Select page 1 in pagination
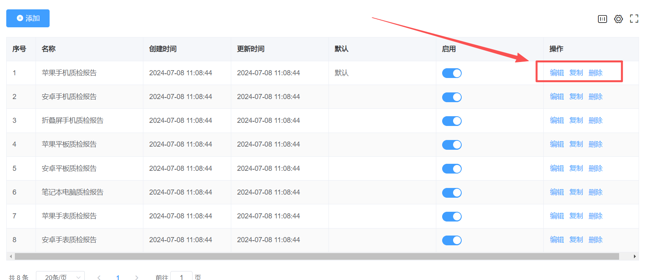This screenshot has height=280, width=648. pyautogui.click(x=118, y=277)
